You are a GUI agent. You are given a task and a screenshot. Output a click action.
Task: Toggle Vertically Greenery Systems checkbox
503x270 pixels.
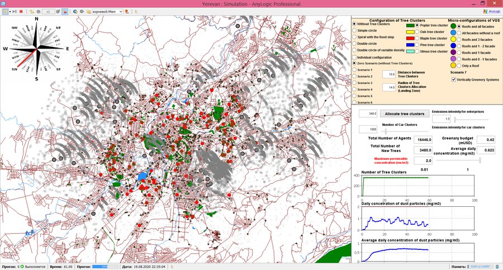[x=454, y=79]
